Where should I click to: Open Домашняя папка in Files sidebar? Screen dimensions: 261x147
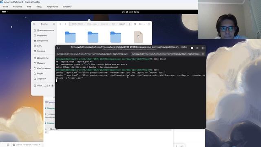click(44, 30)
